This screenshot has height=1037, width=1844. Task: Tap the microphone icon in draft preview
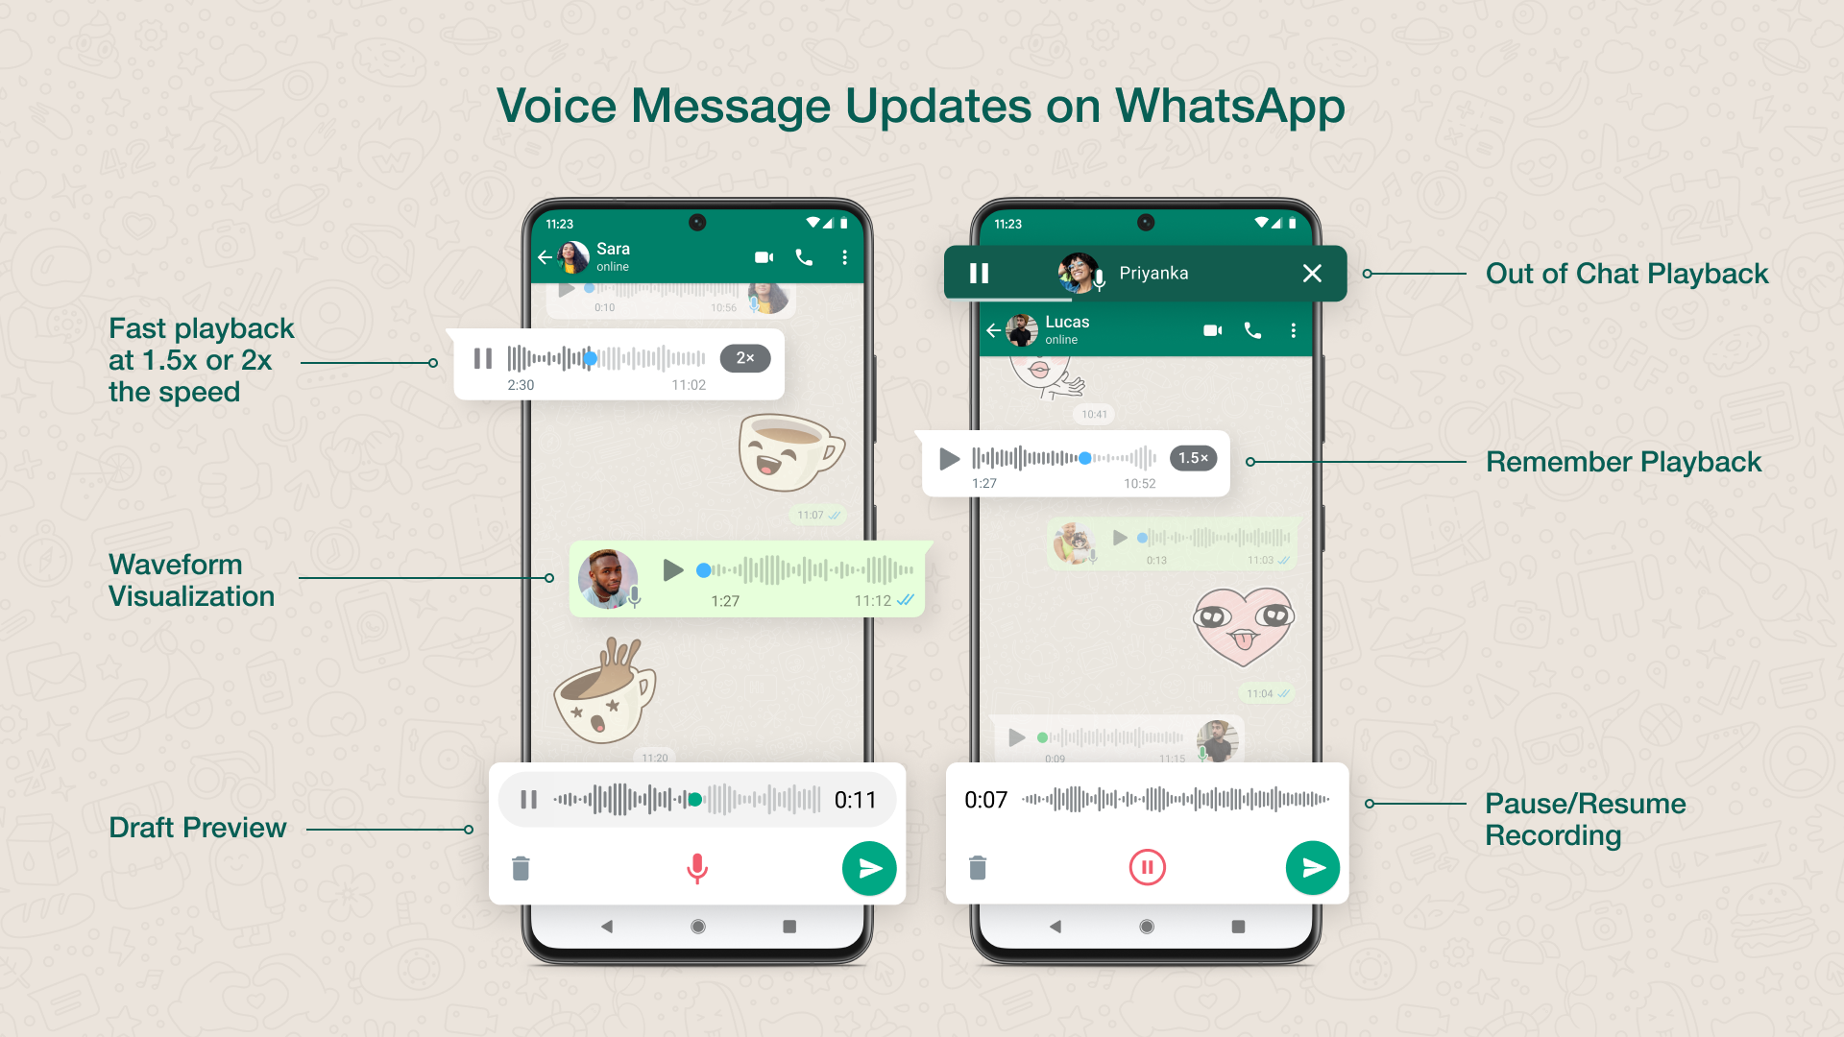click(x=694, y=867)
